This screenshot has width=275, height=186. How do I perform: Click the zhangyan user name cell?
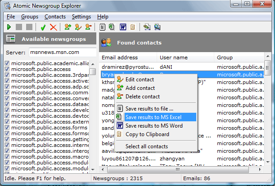coord(172,159)
